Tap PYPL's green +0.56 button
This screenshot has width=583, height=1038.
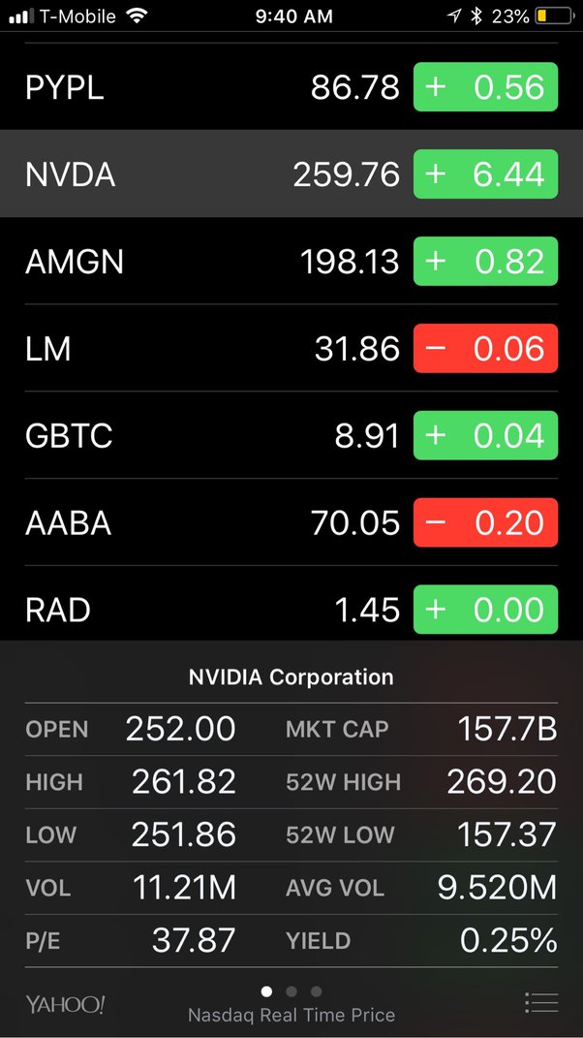485,87
